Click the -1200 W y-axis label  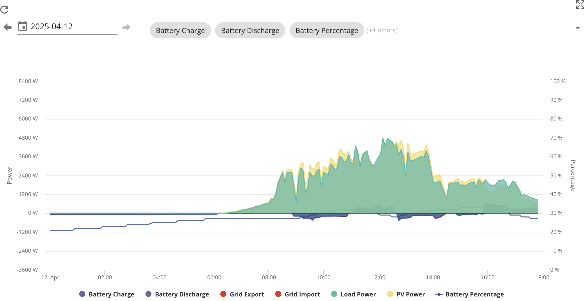27,232
